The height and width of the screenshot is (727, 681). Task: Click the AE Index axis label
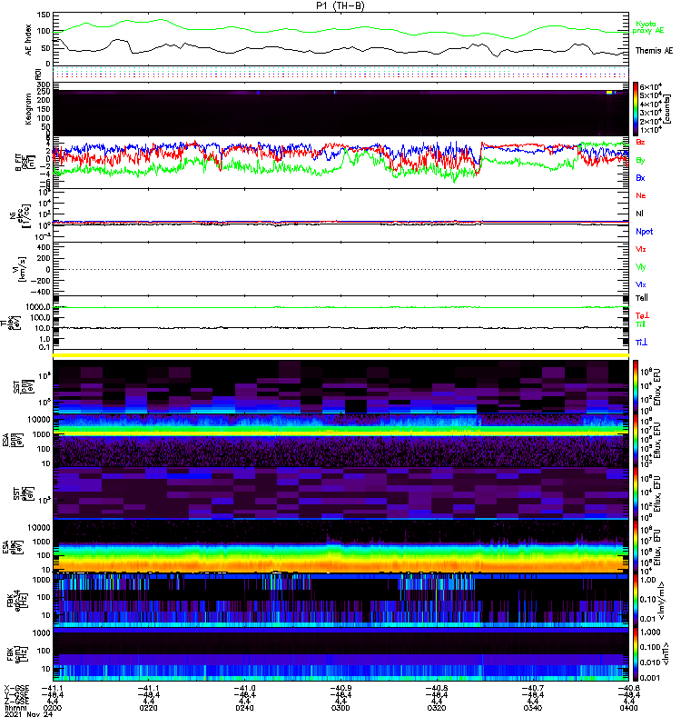[x=28, y=40]
